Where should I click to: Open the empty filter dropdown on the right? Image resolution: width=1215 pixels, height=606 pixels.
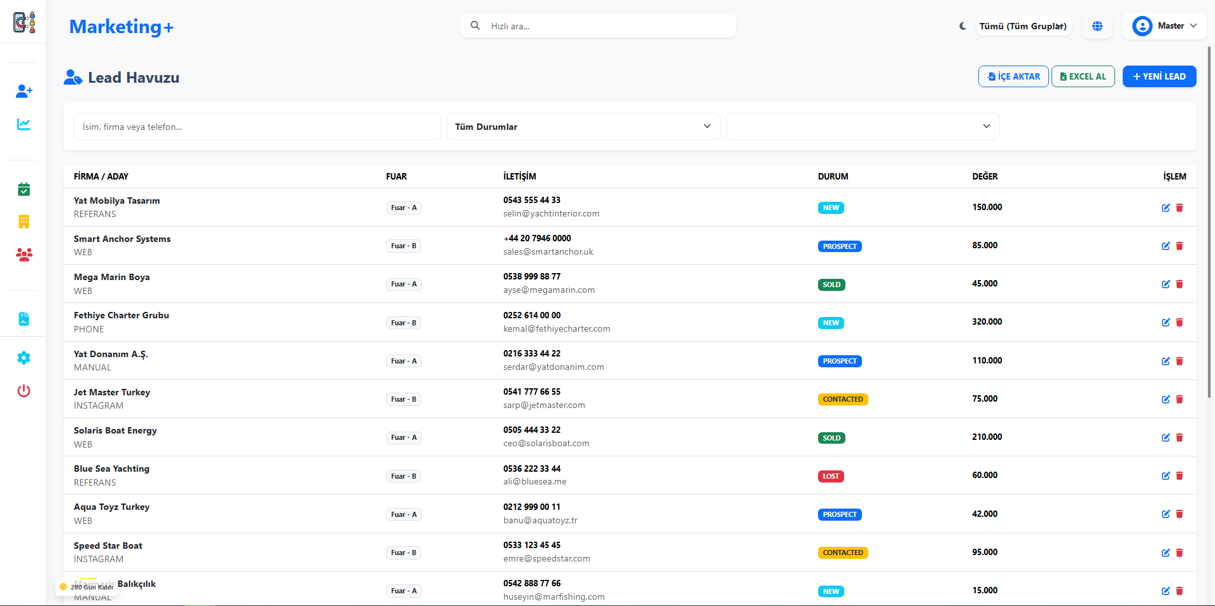[x=862, y=126]
